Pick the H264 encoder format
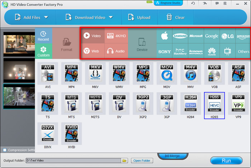 [190, 104]
